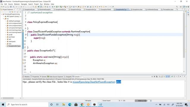Open Windows Start menu
Image resolution: width=190 pixels, height=107 pixels.
pyautogui.click(x=3, y=104)
